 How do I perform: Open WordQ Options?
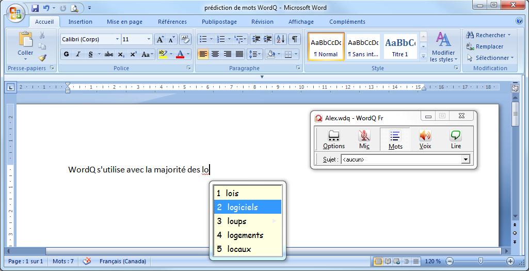coord(334,139)
